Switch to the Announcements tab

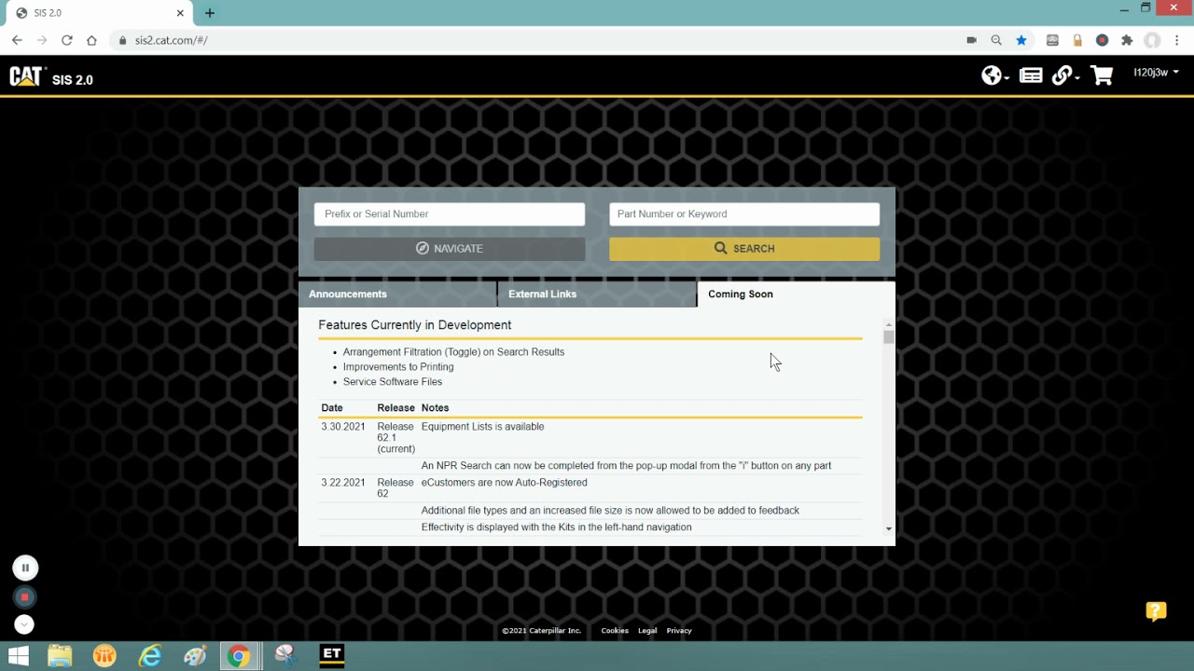[397, 294]
